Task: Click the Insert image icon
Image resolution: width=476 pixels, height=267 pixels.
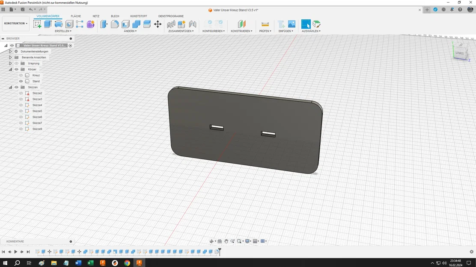Action: (292, 24)
